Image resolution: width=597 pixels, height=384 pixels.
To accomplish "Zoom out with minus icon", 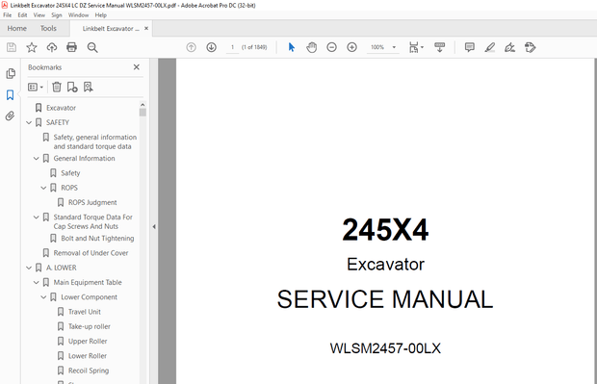I will [331, 47].
